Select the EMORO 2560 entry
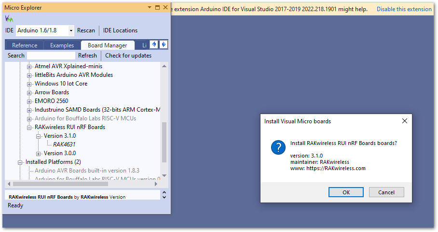The image size is (438, 232). pos(52,101)
